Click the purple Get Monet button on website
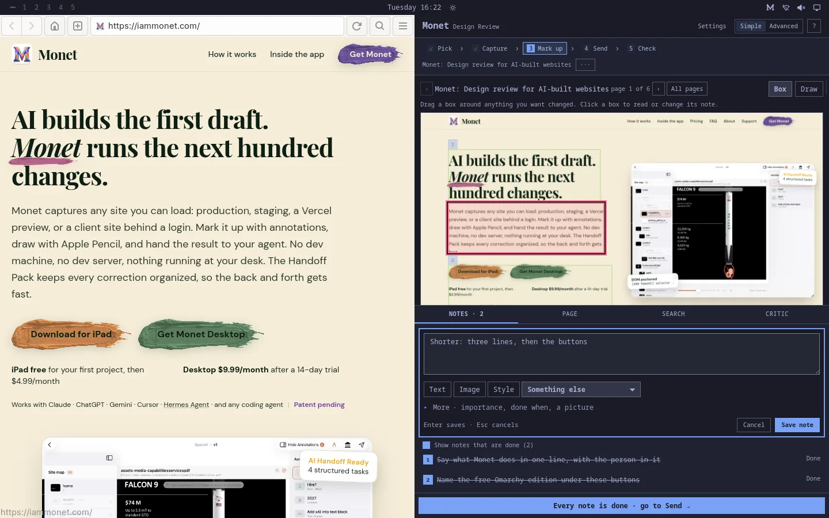 [x=370, y=54]
